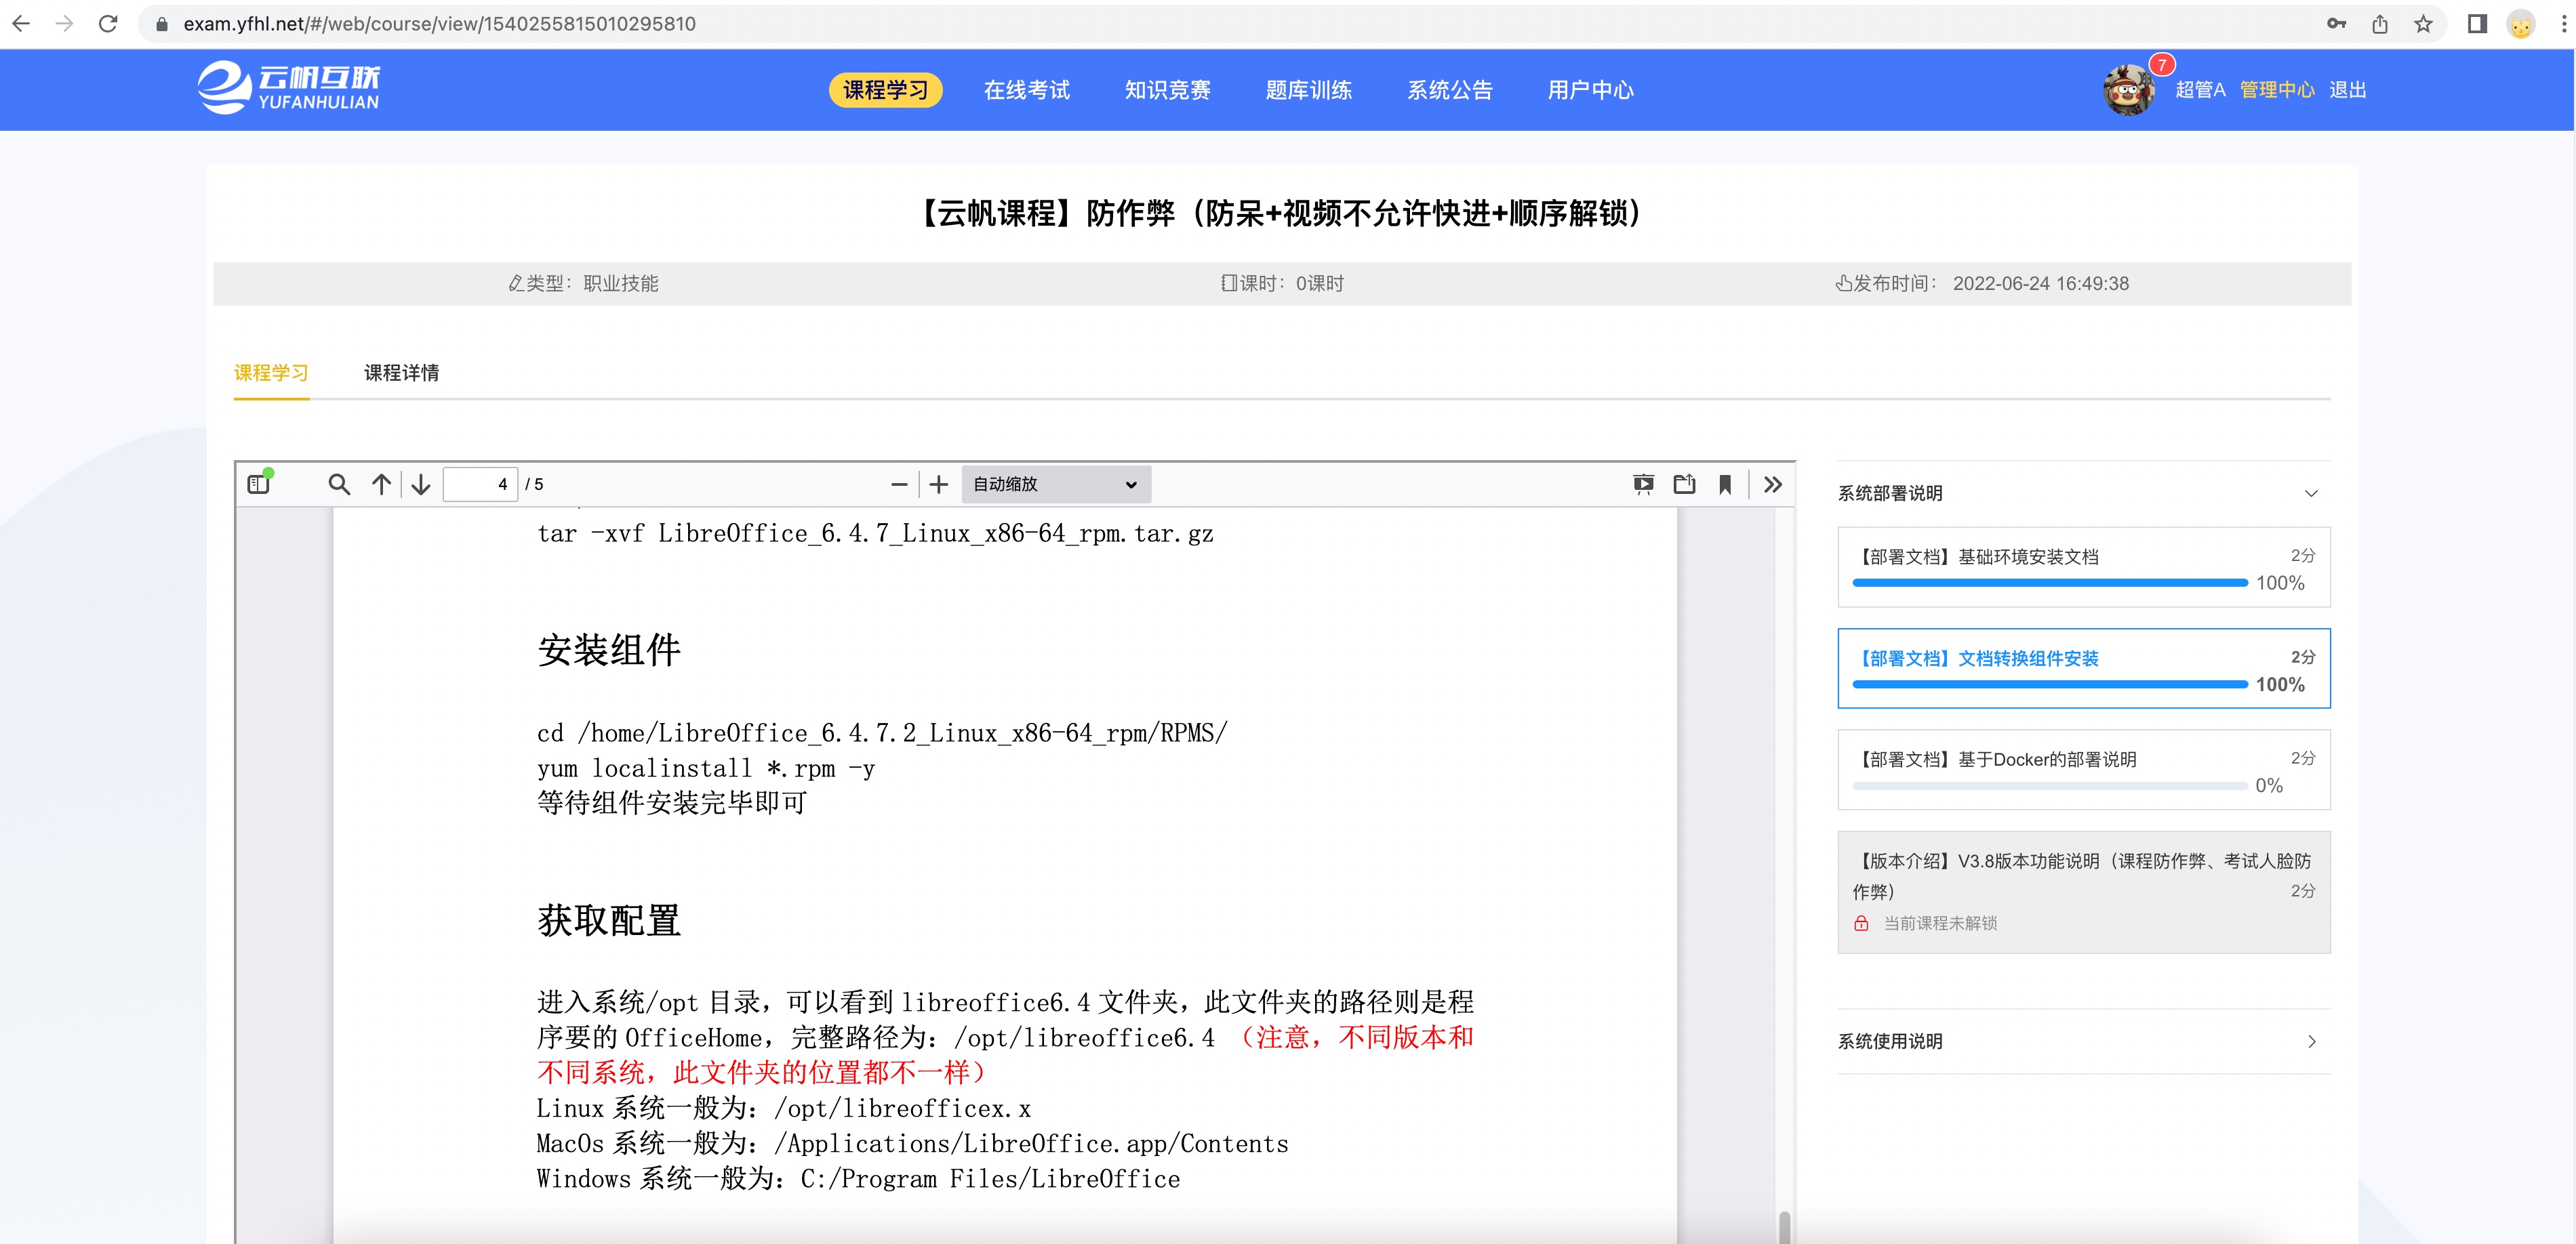Viewport: 2576px width, 1244px height.
Task: Zoom in with the plus icon
Action: click(938, 484)
